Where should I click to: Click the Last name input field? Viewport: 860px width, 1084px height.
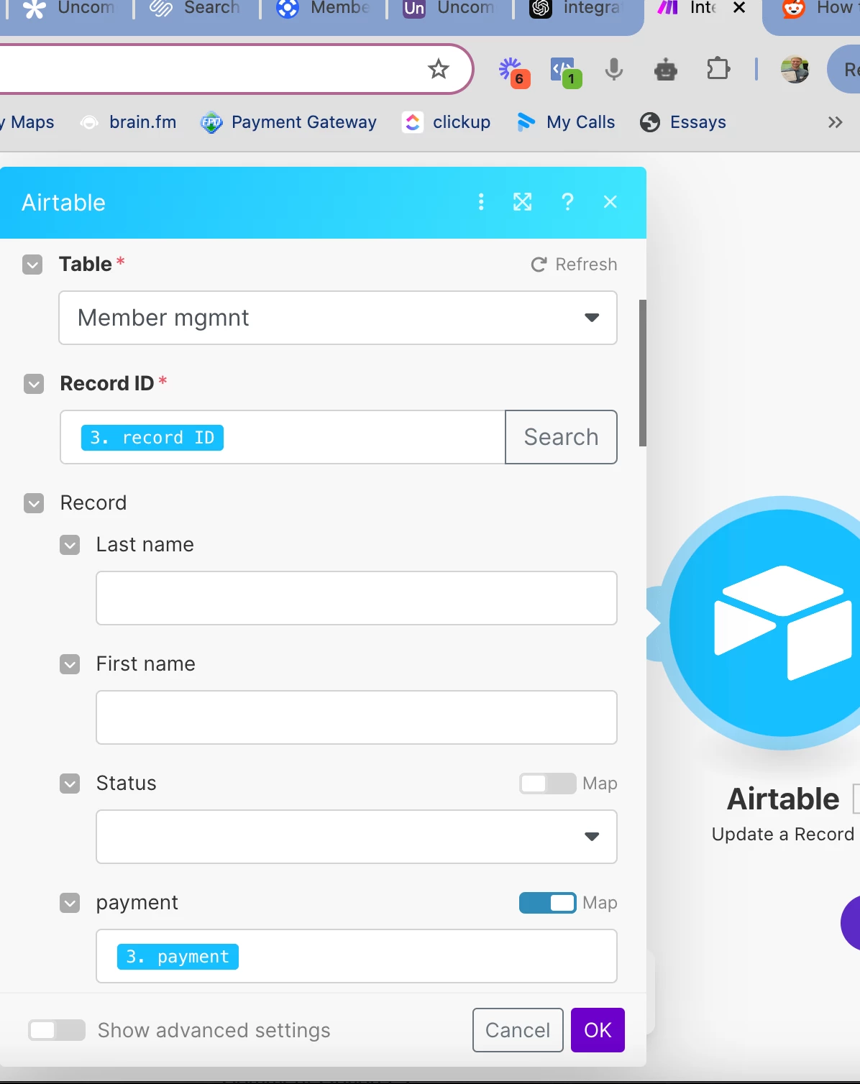[357, 598]
